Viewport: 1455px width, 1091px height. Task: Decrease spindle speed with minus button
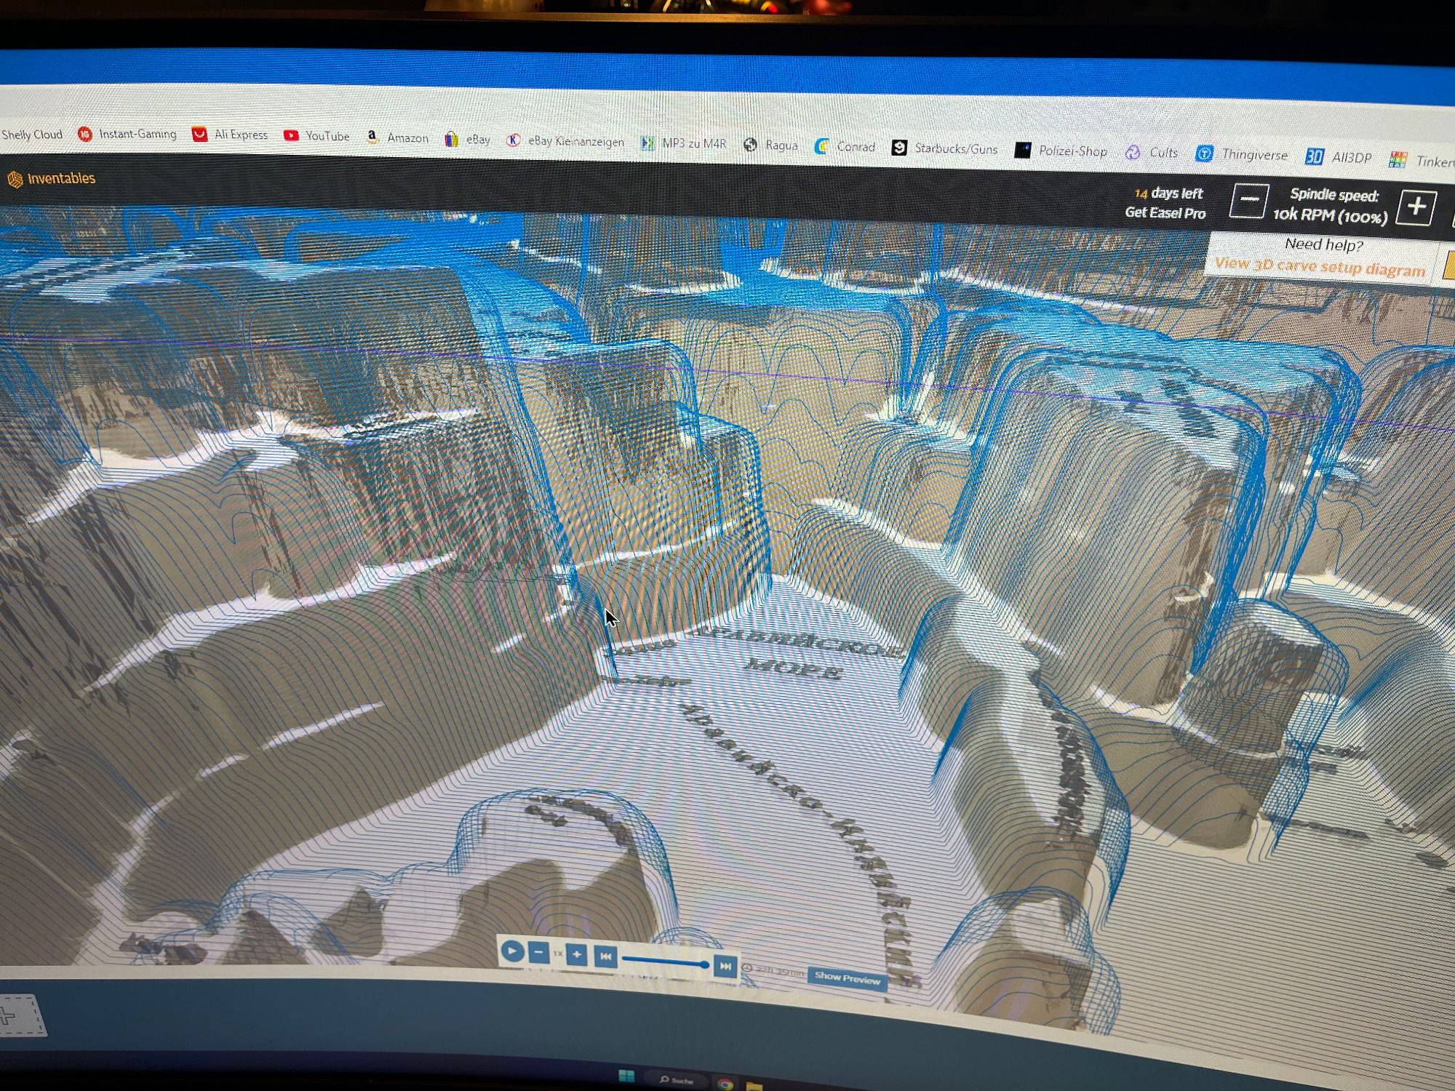[1248, 200]
